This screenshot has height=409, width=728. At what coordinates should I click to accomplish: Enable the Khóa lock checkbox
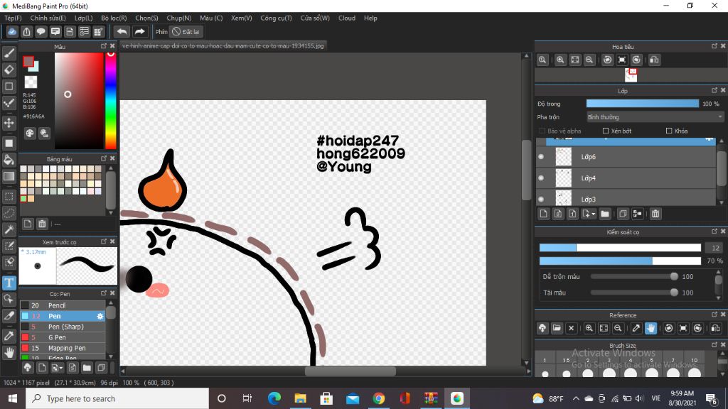coord(669,131)
